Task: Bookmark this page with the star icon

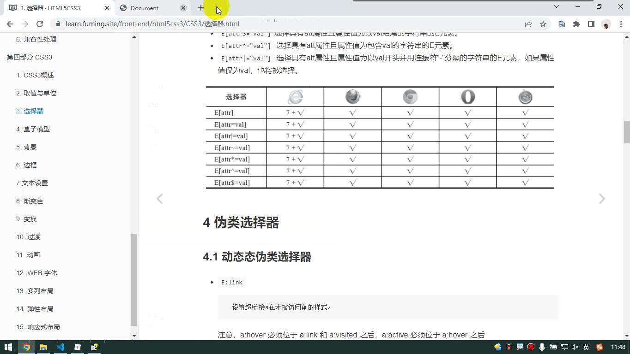Action: 543,24
